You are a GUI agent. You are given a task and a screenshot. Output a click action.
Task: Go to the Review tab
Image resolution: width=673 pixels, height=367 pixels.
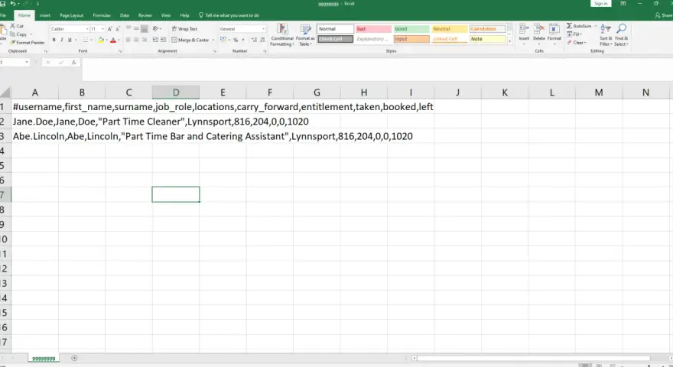145,15
